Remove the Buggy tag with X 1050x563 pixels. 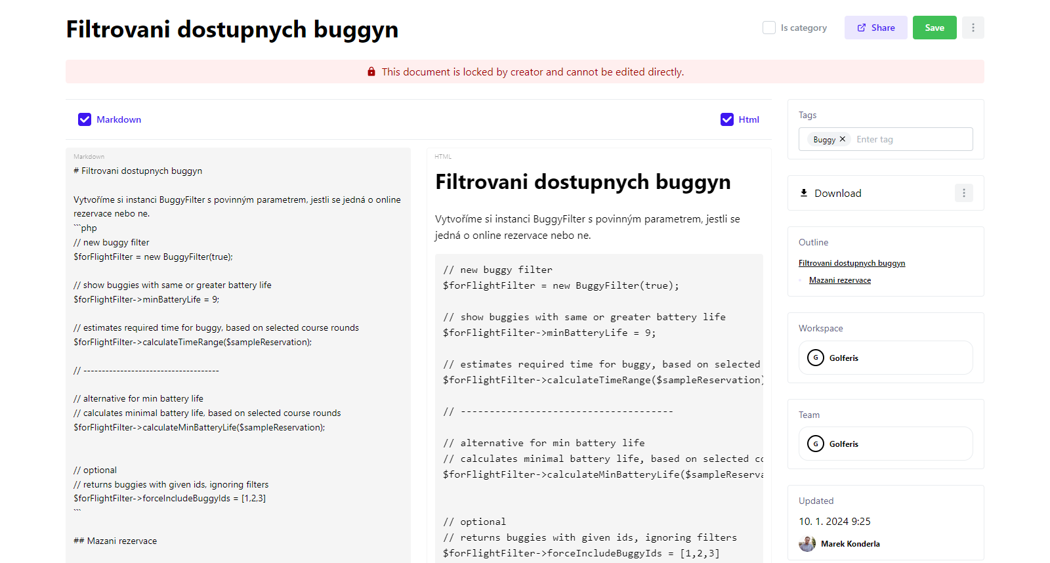coord(843,139)
